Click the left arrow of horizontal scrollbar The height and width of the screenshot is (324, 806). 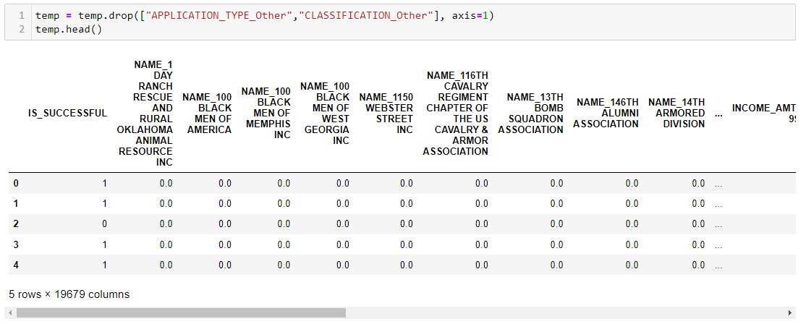pos(10,312)
